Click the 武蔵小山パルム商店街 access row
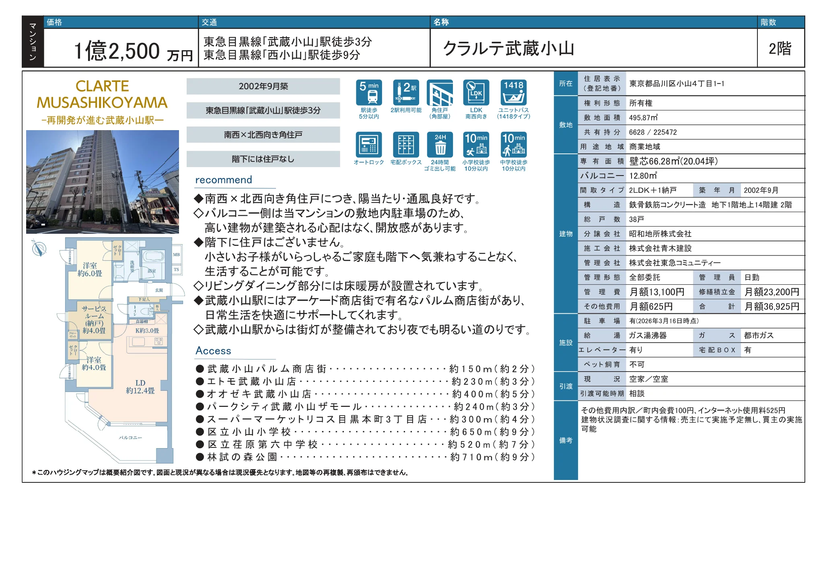This screenshot has width=827, height=584. [365, 369]
